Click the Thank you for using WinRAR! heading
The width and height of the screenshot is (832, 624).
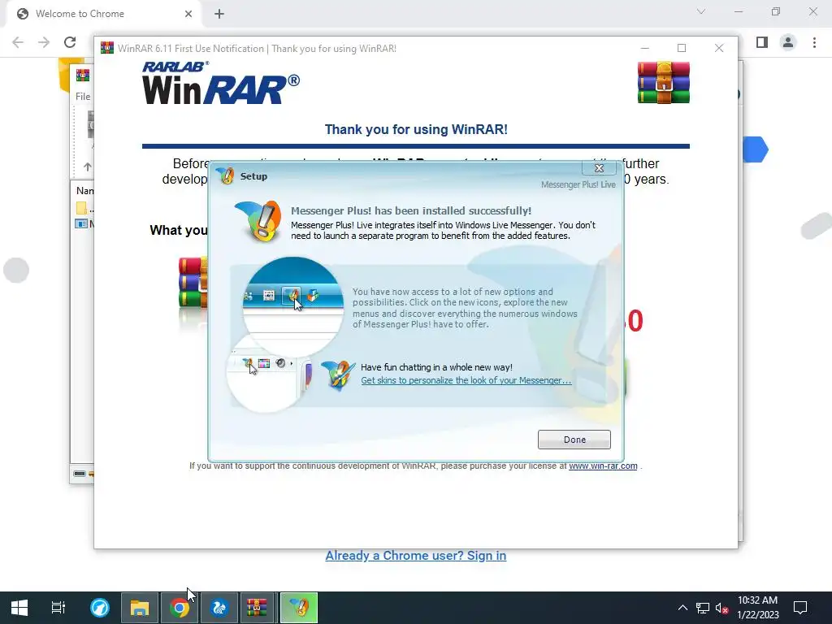[x=416, y=129]
